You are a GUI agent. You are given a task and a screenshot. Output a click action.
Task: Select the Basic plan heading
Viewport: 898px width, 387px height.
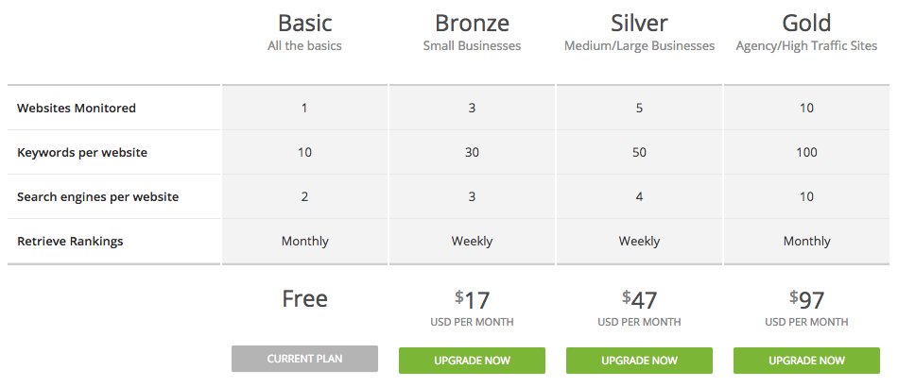click(304, 23)
